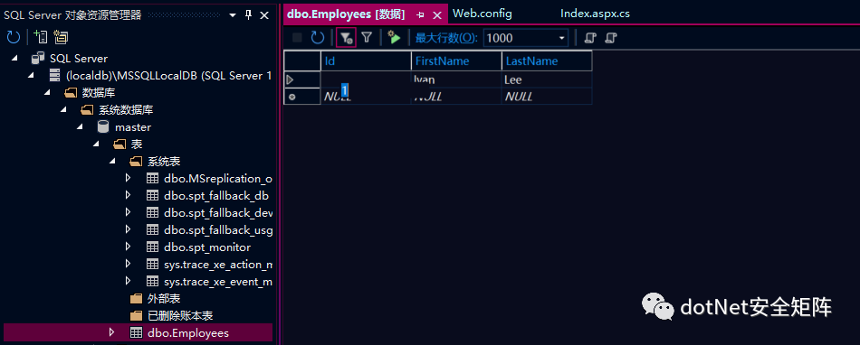860x345 pixels.
Task: Collapse the 系统表 folder
Action: 113,162
